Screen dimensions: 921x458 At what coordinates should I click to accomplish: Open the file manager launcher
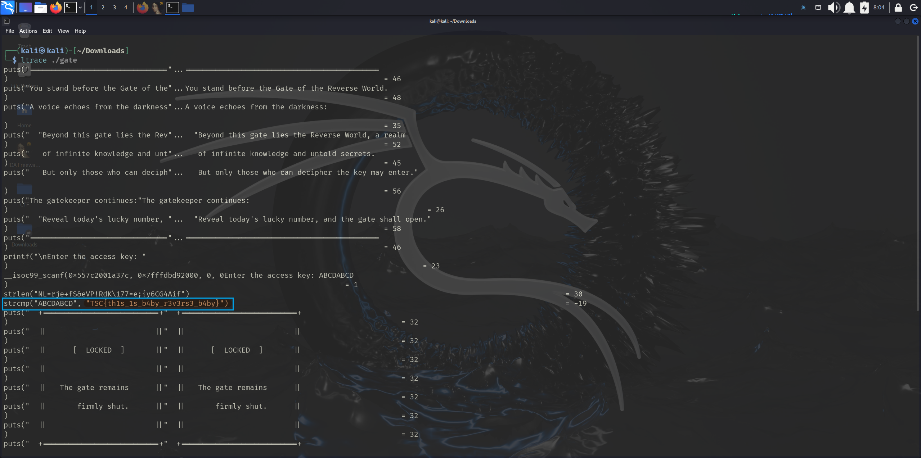40,8
